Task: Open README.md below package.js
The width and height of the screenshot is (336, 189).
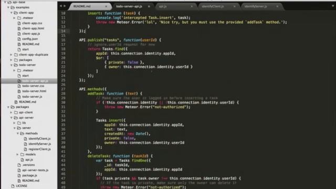Action: point(30,181)
